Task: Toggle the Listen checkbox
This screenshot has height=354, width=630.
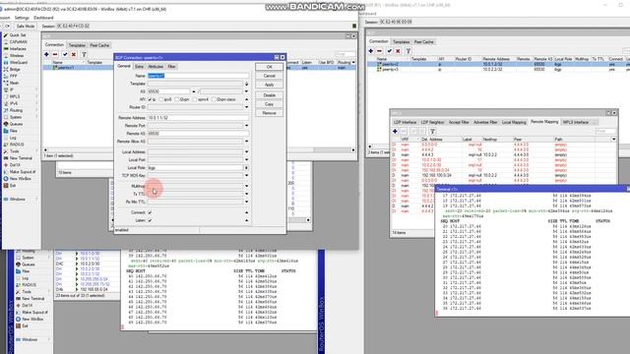Action: (x=150, y=220)
